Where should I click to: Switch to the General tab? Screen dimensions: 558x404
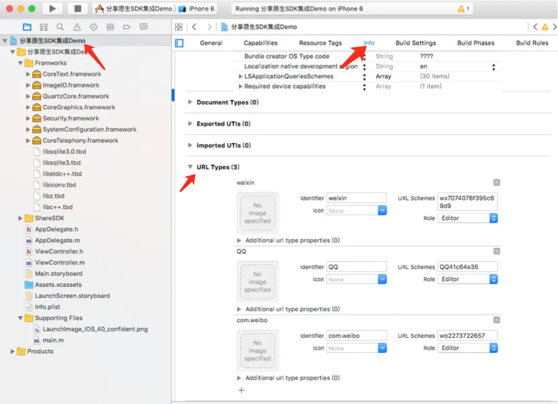pyautogui.click(x=211, y=43)
